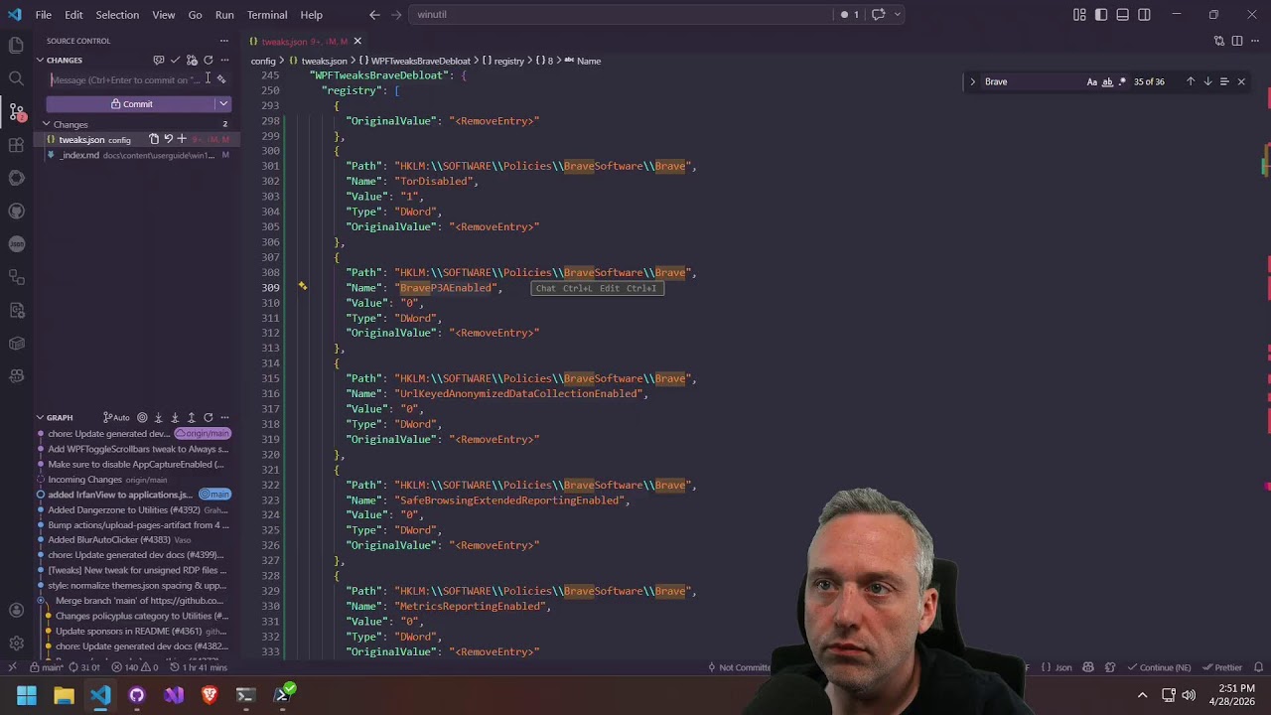The image size is (1271, 715).
Task: Open Graph section more actions menu
Action: pos(224,418)
